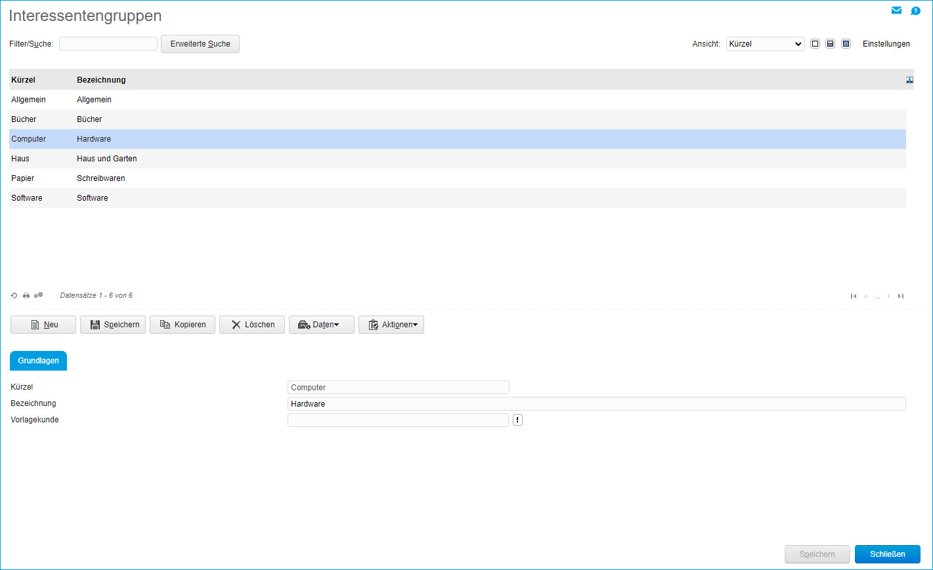This screenshot has width=933, height=570.
Task: Click the gears icon beside the printer
Action: pos(39,296)
